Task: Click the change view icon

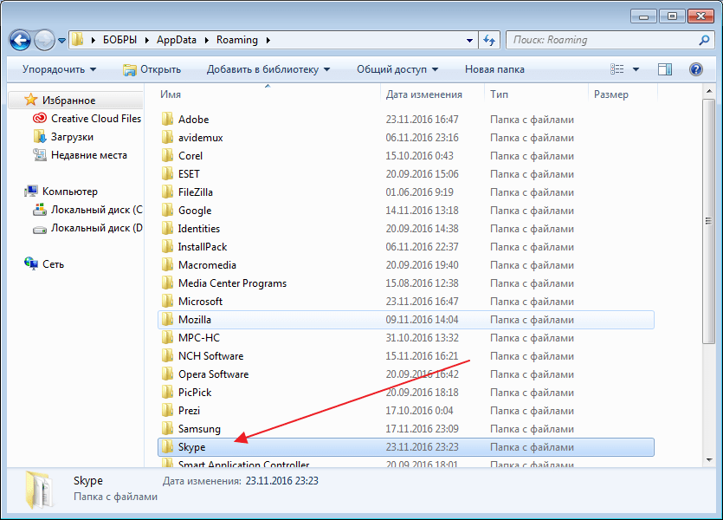Action: coord(617,69)
